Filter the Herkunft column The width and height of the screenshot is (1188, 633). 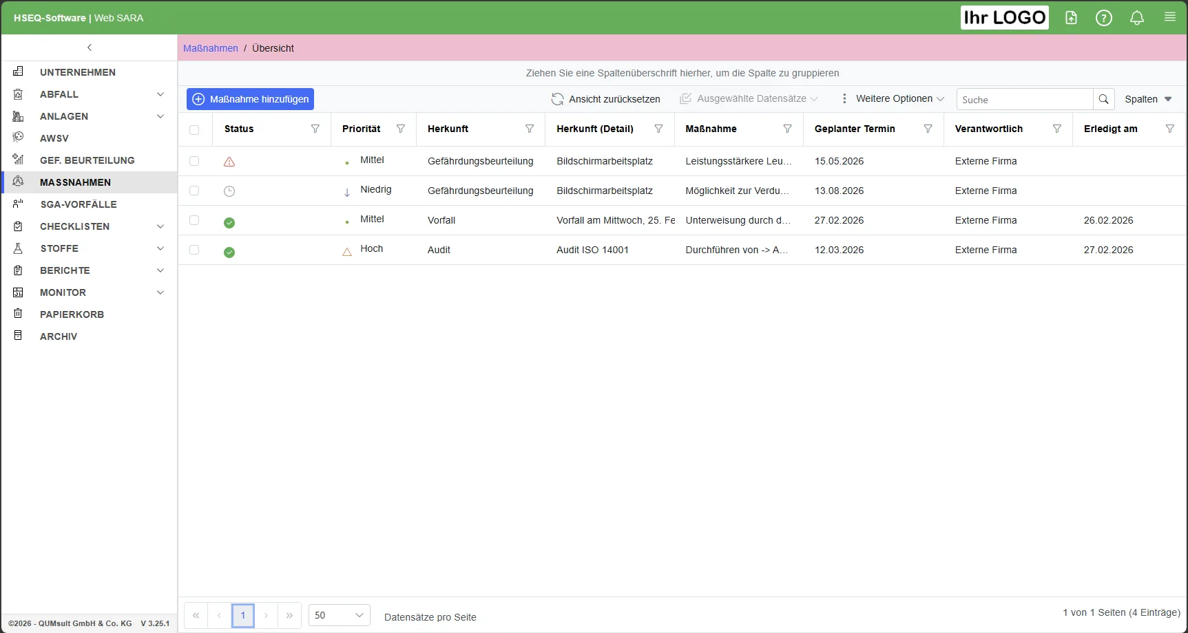530,129
